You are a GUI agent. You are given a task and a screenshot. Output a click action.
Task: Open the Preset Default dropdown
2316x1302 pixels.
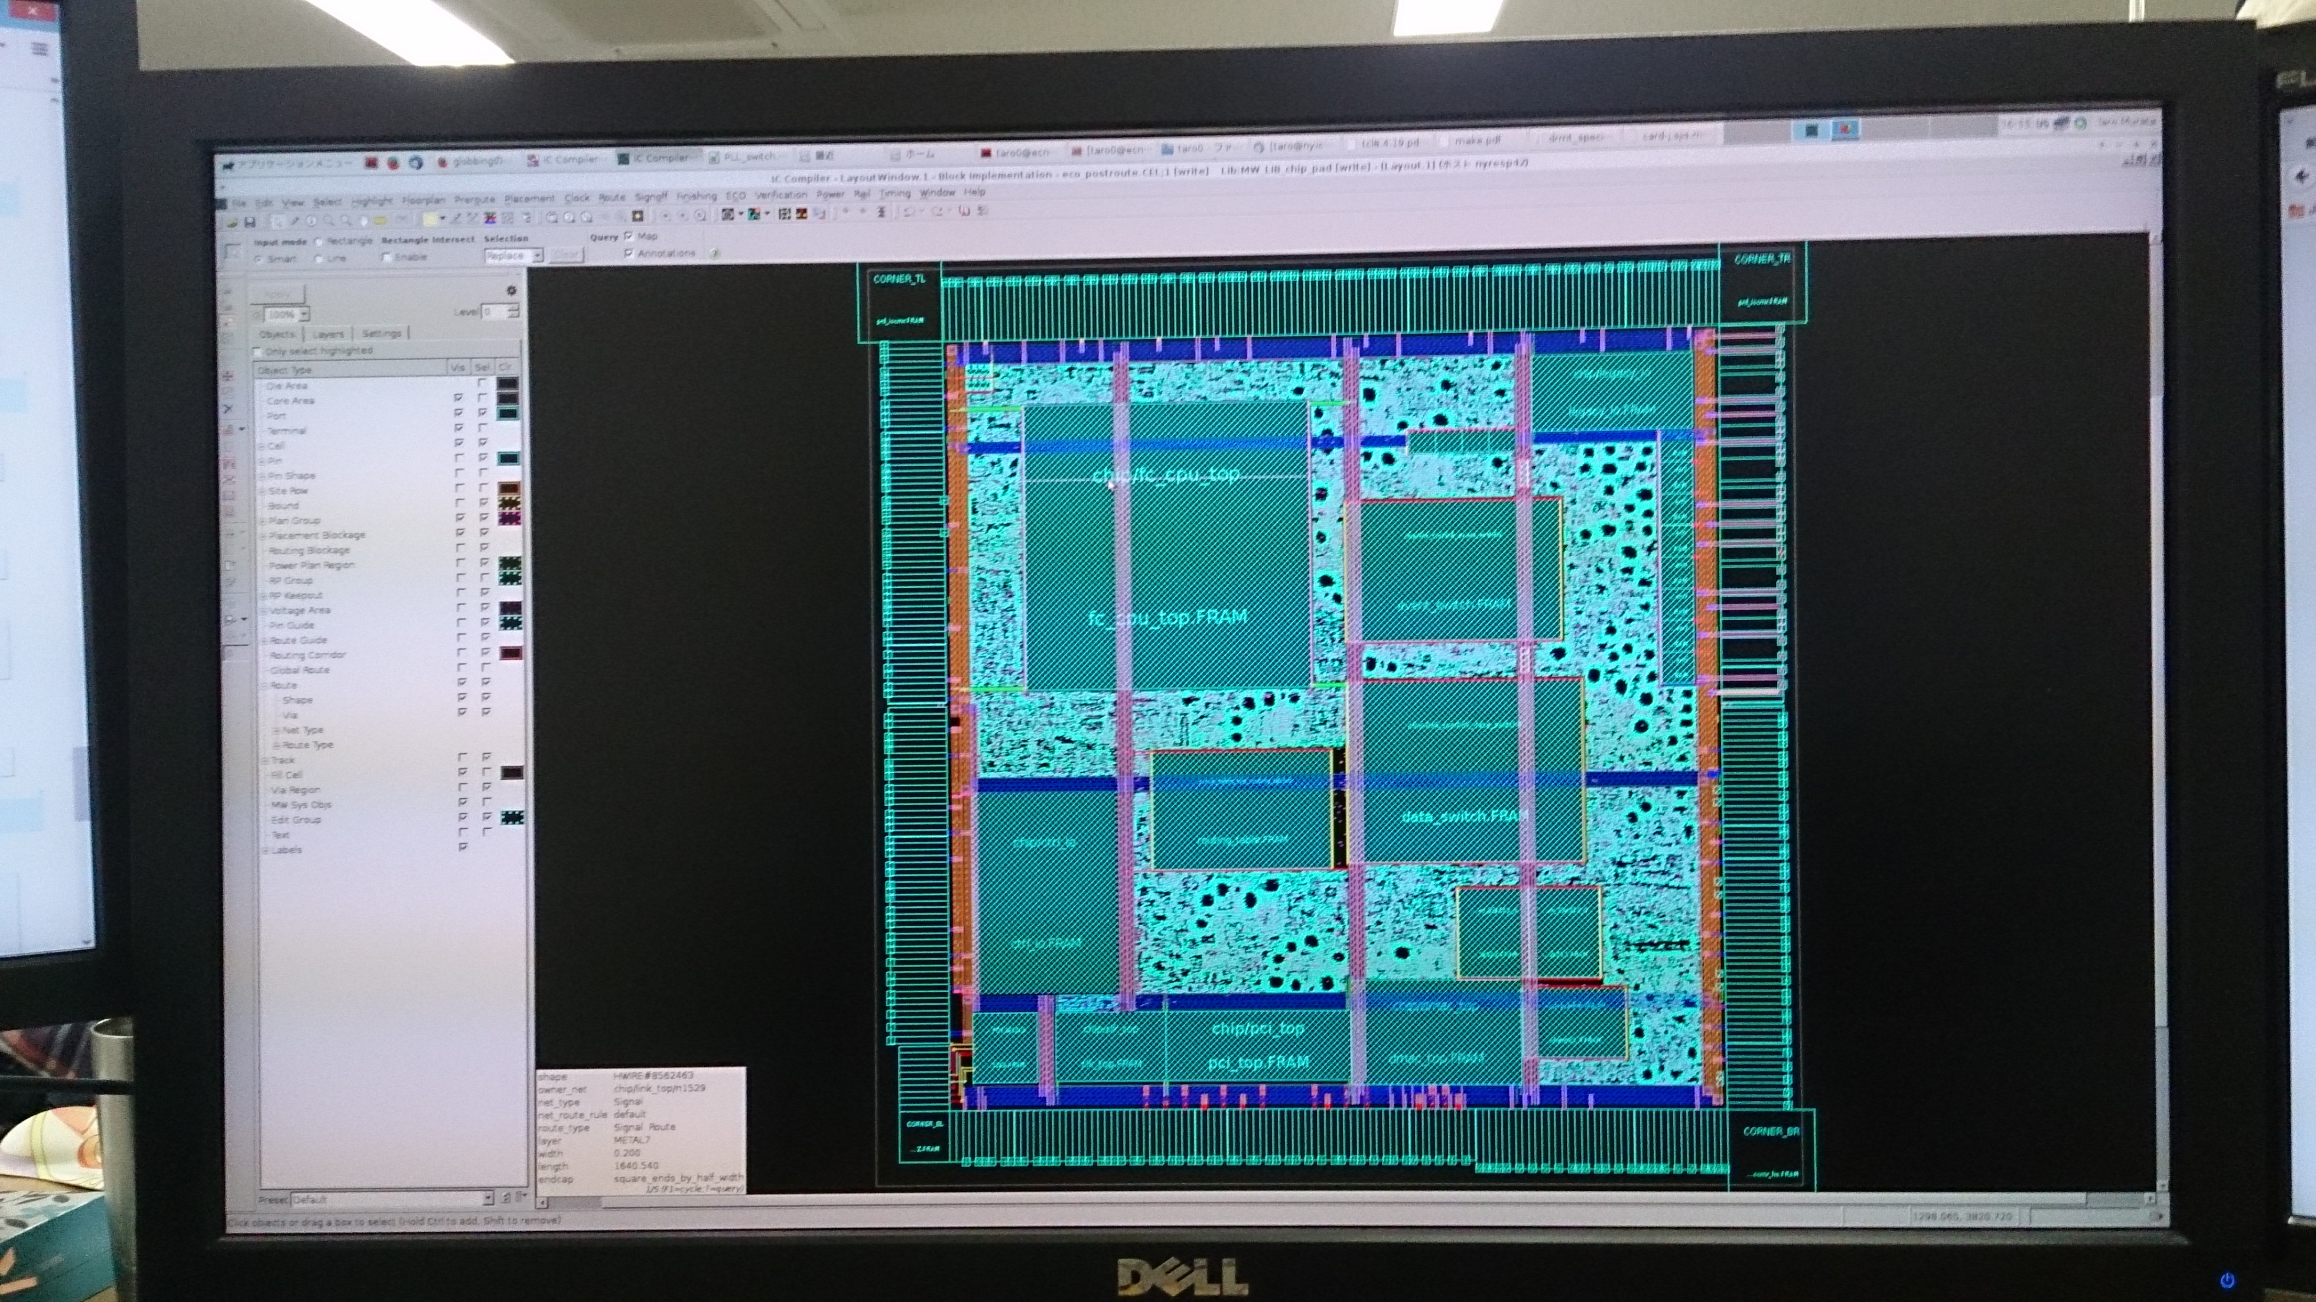click(x=487, y=1197)
